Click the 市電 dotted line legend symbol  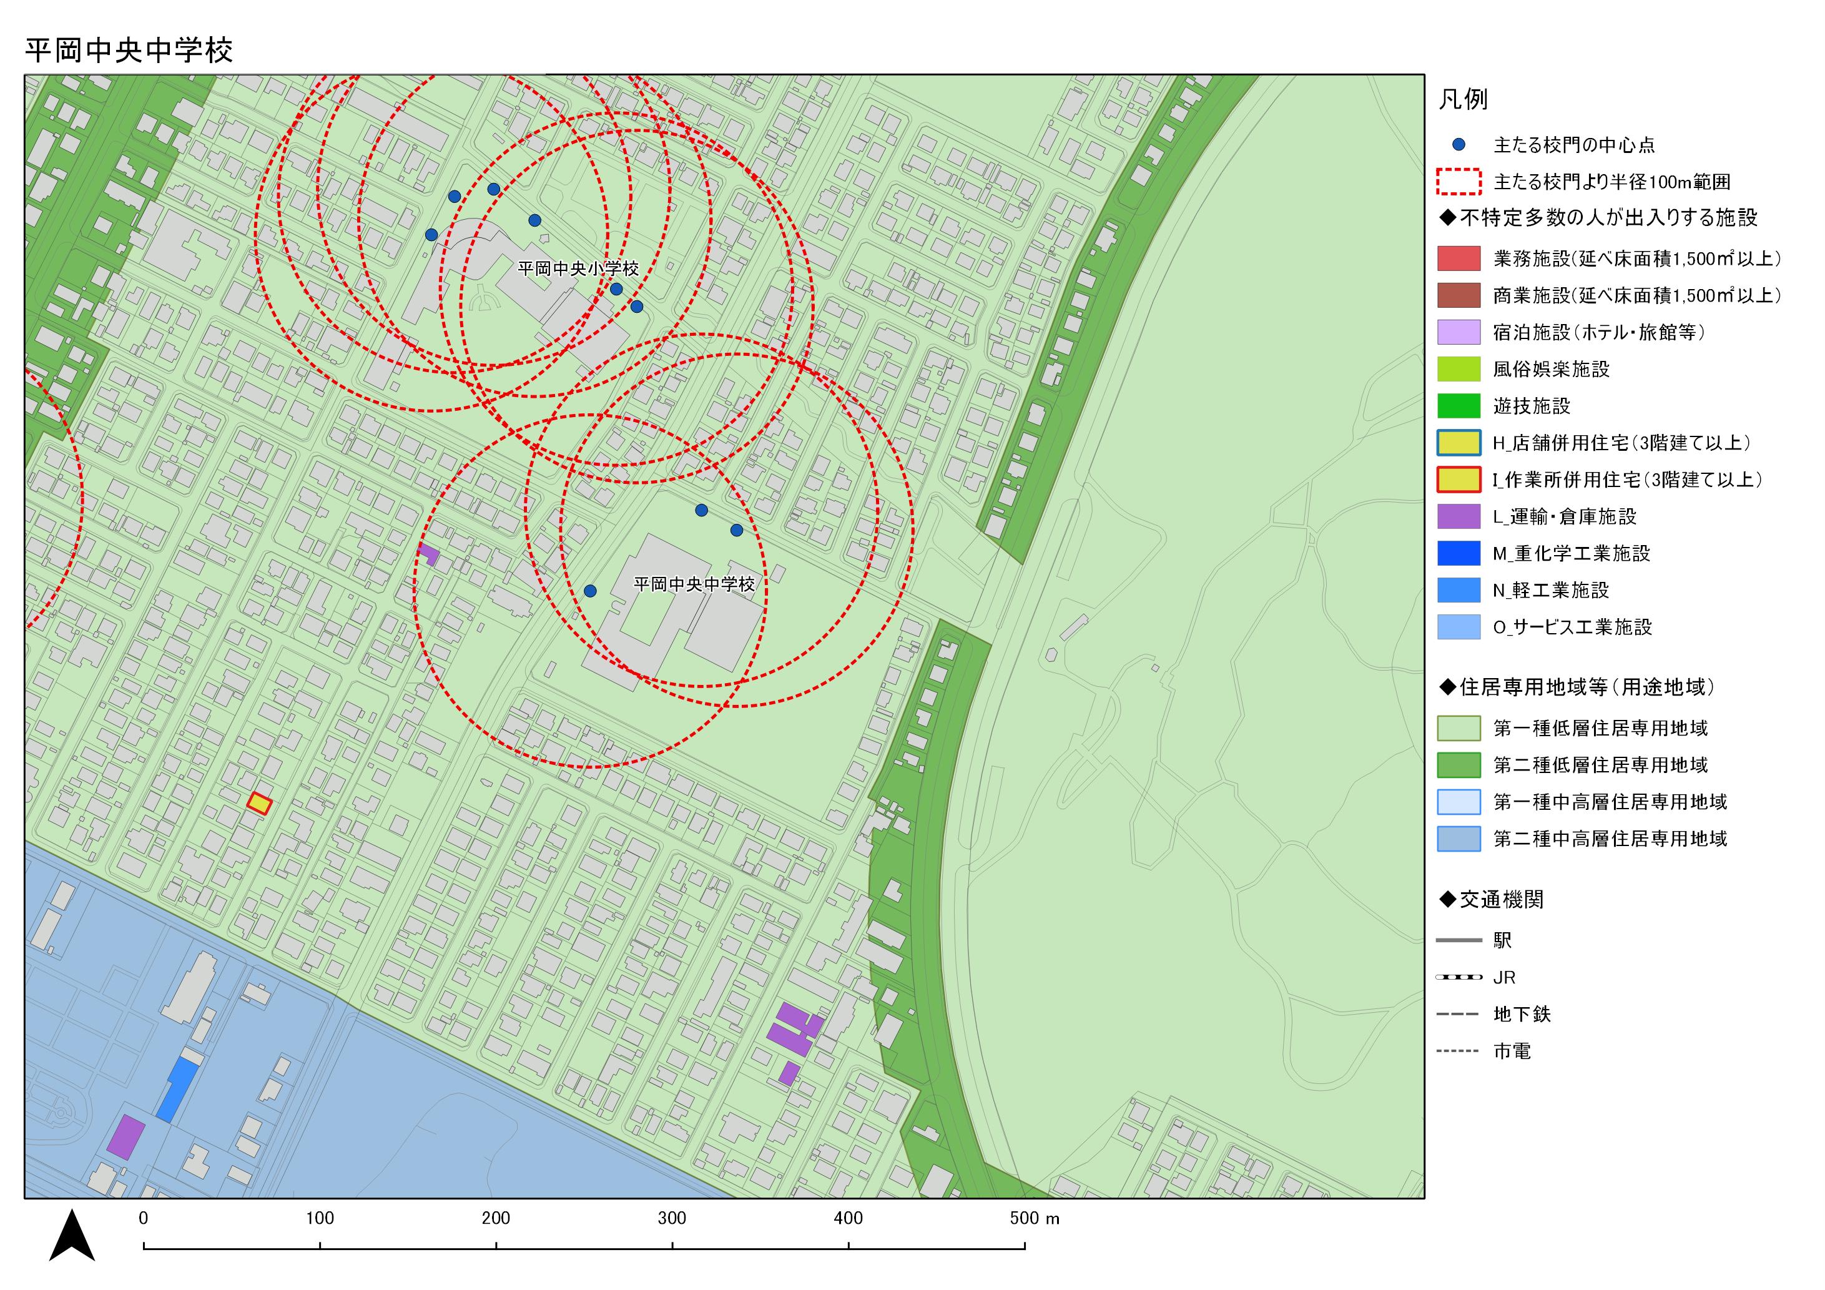click(1459, 1051)
